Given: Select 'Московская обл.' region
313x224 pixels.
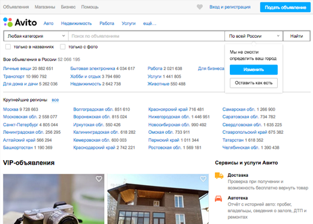Looking at the screenshot, I should pos(20,117).
